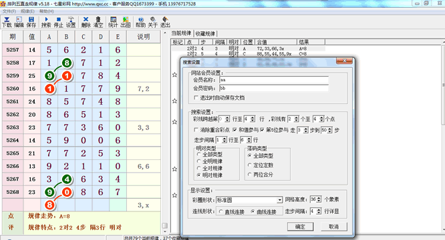
Task: Toggle the 消除重合彩点 checkbox
Action: pos(196,130)
